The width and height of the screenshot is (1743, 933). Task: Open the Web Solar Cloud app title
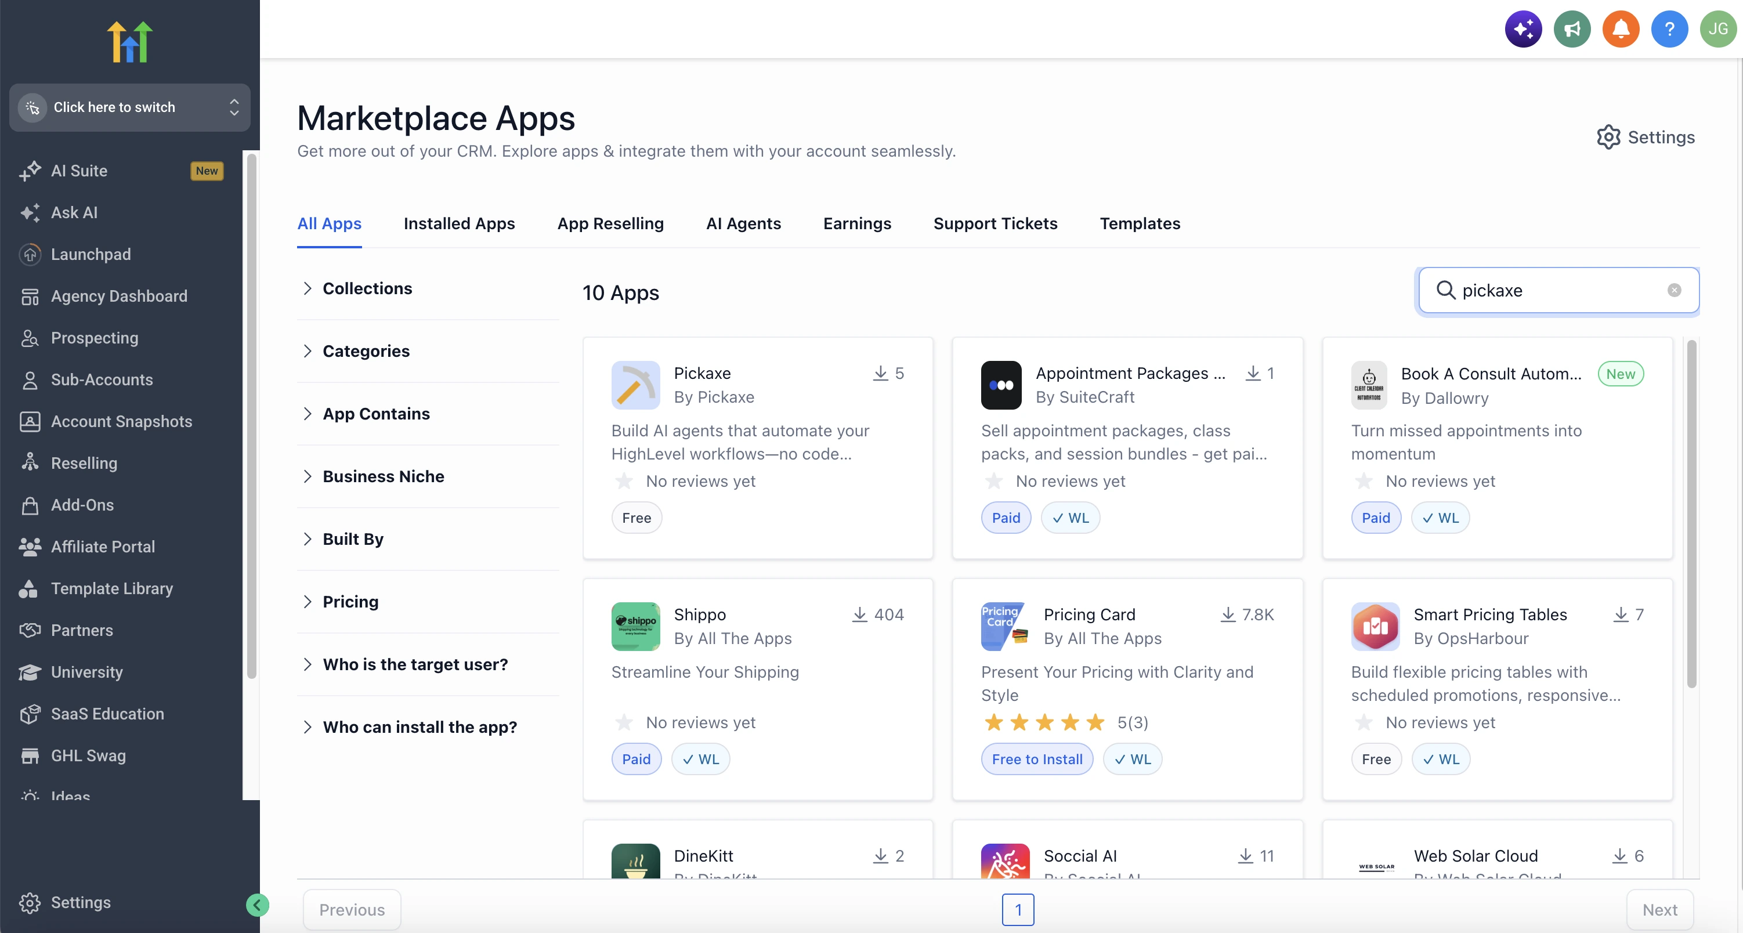(x=1475, y=856)
